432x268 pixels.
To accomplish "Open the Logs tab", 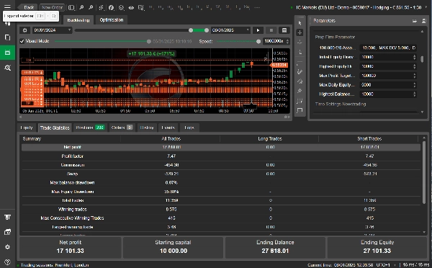I will click(x=189, y=128).
